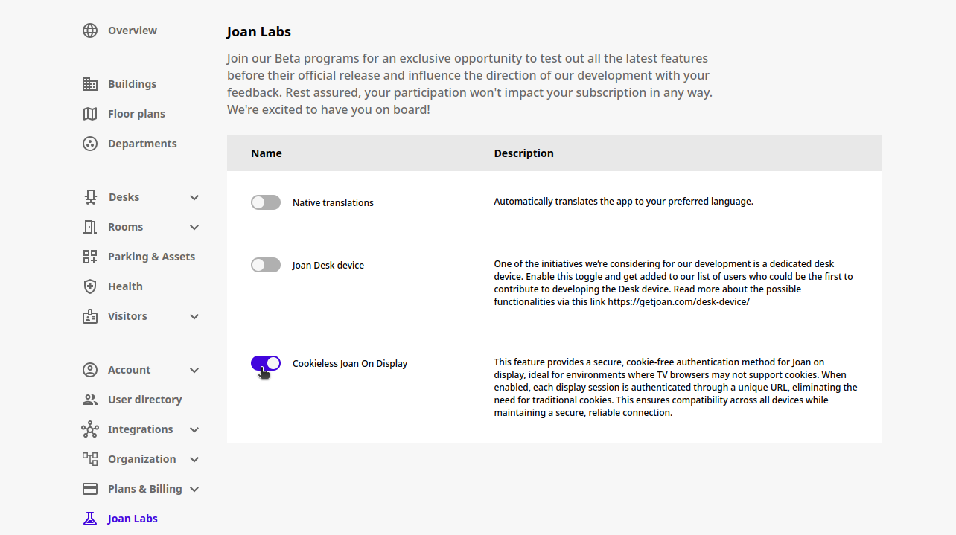Click the Departments icon
This screenshot has width=956, height=535.
(90, 144)
